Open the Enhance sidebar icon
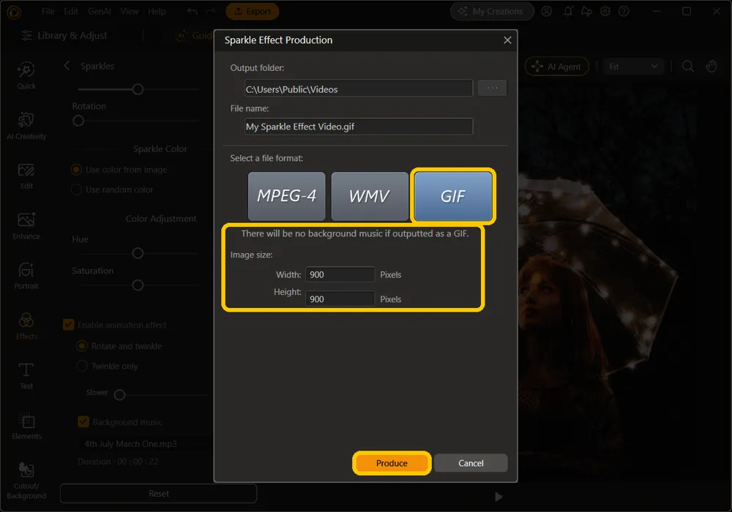 click(26, 226)
